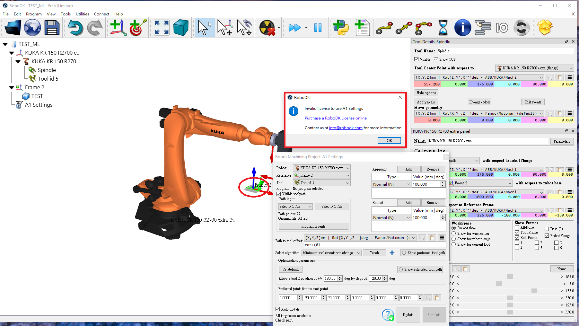Click the Add target icon

(137, 28)
